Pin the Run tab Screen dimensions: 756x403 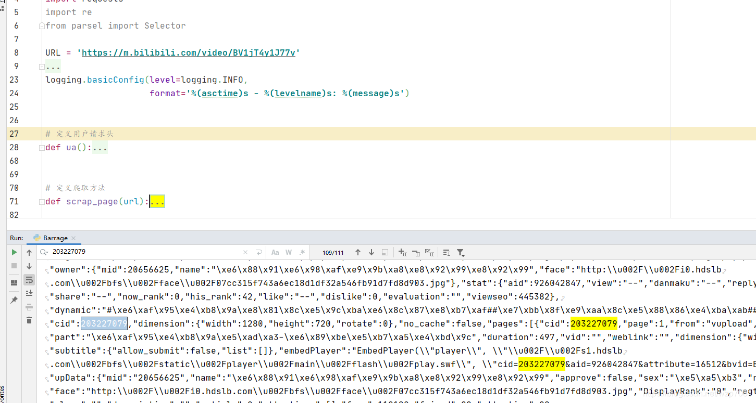click(14, 300)
